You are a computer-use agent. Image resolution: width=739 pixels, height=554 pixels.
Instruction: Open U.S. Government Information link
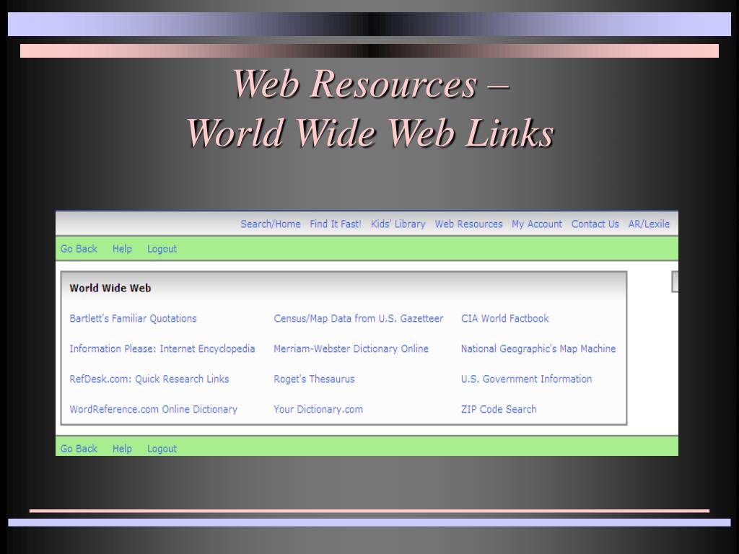[x=526, y=379]
